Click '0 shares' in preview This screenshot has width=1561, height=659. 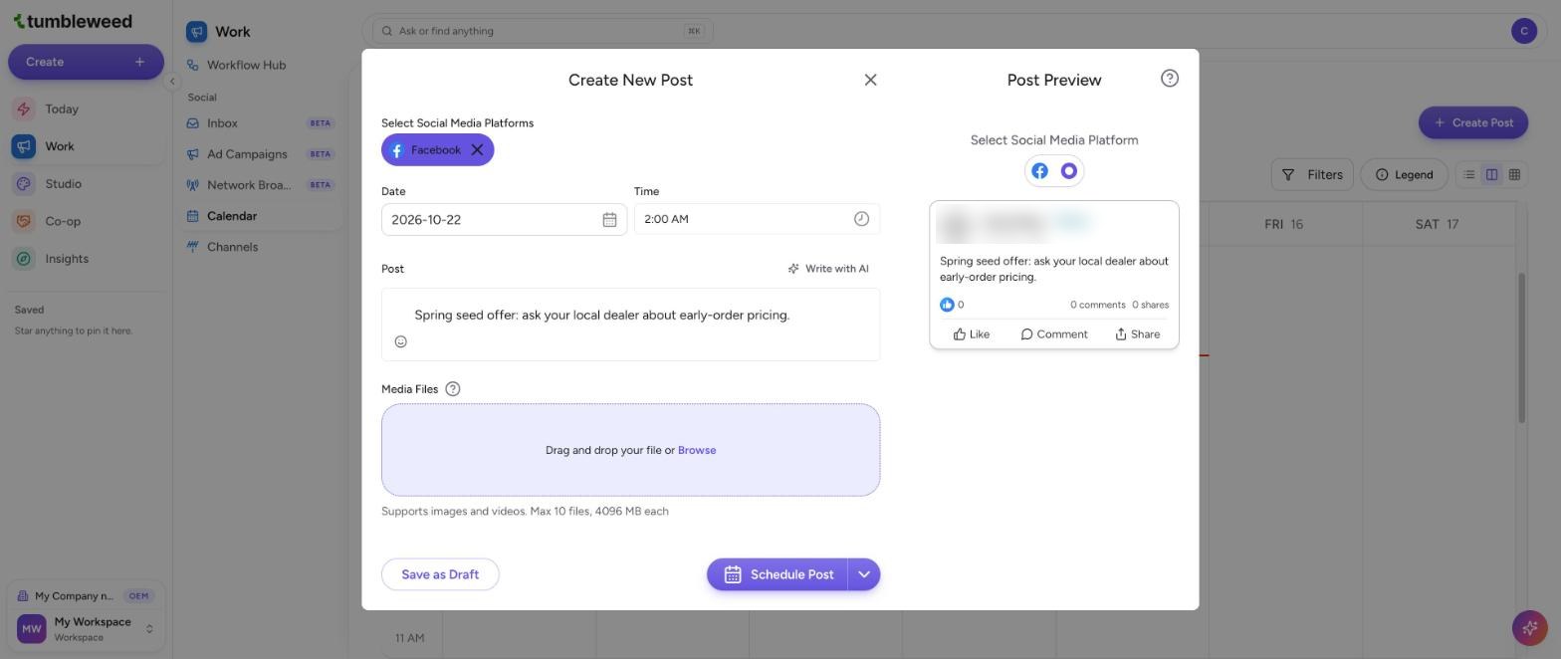tap(1150, 305)
